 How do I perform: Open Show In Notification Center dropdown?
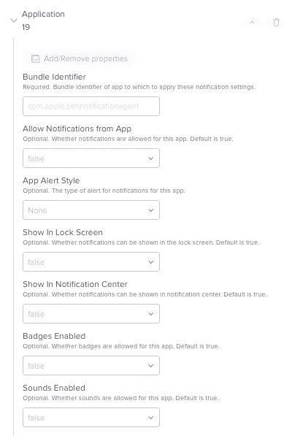[x=91, y=313]
